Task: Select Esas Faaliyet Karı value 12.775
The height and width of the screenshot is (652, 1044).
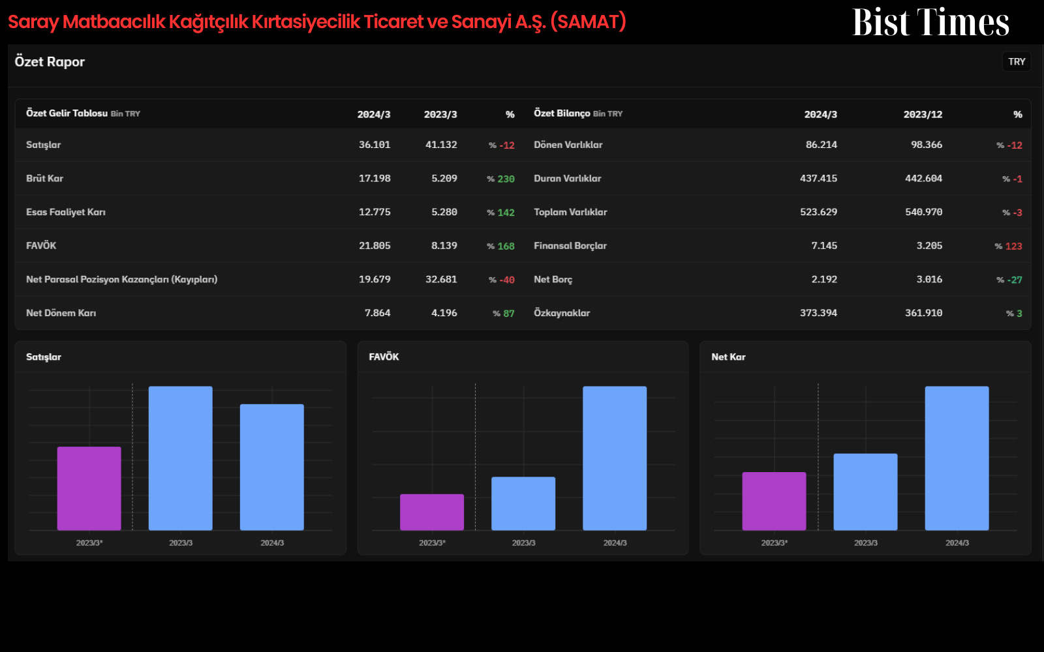Action: pyautogui.click(x=375, y=212)
